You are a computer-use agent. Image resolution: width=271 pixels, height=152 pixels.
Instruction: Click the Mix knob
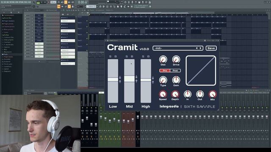(213, 94)
